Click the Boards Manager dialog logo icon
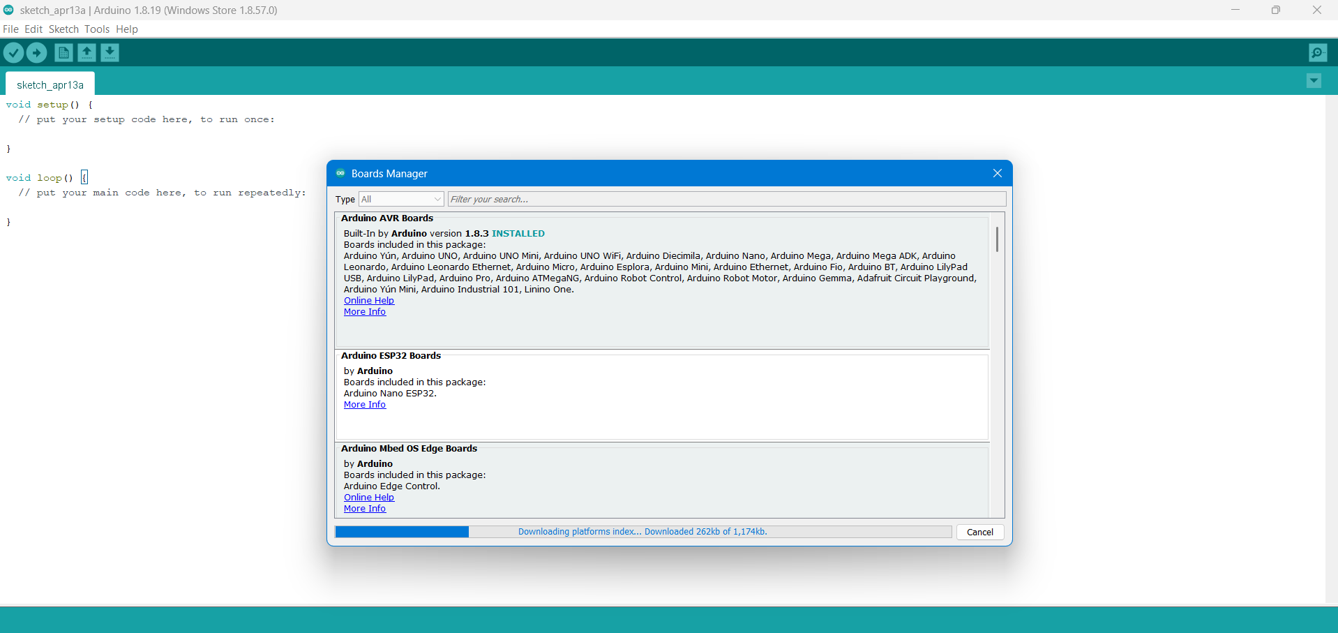This screenshot has width=1338, height=633. coord(340,173)
